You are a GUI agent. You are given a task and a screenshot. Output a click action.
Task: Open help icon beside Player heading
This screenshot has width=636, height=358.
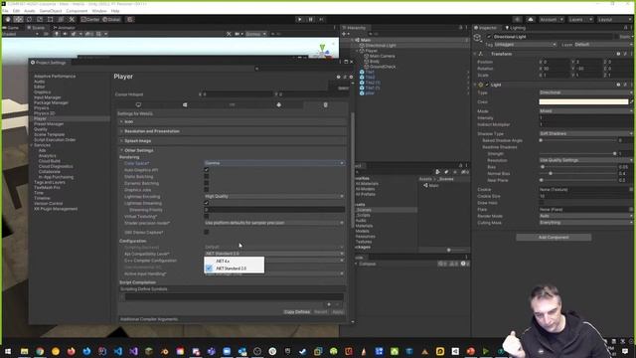click(x=338, y=77)
